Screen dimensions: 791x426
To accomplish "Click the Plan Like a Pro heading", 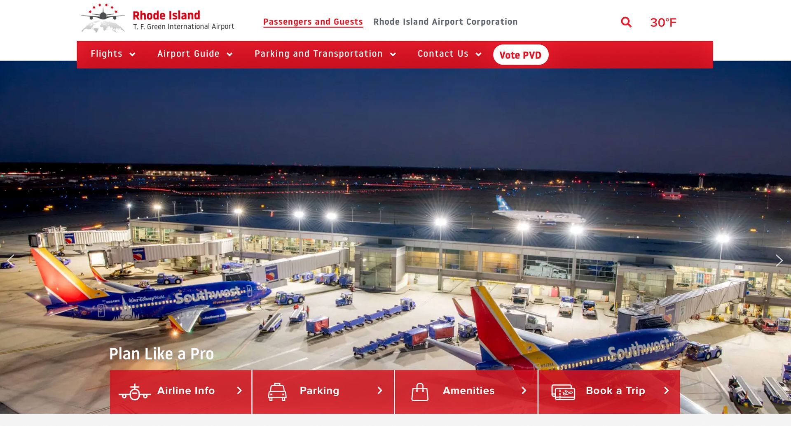I will tap(161, 354).
